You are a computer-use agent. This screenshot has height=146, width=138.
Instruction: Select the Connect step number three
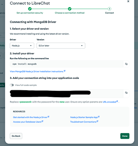[109, 9]
